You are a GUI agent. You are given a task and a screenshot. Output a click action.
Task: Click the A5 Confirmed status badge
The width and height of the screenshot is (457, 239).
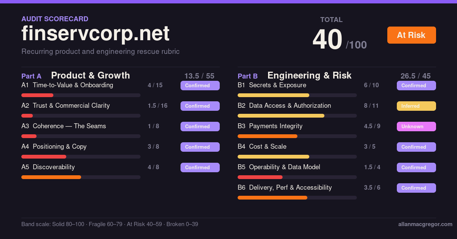coord(200,167)
